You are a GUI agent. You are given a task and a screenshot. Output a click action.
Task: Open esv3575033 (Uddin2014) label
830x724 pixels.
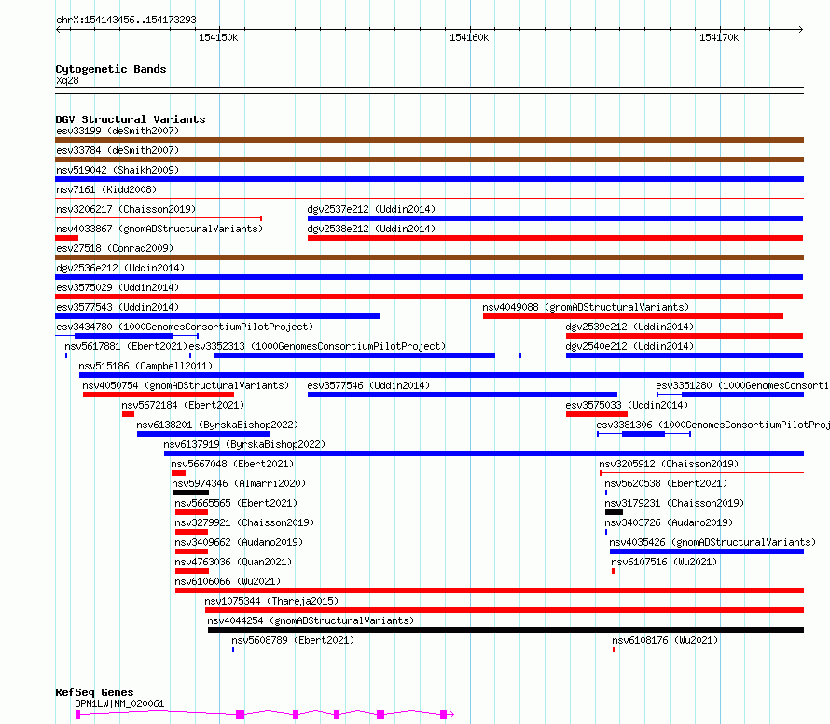pyautogui.click(x=627, y=405)
